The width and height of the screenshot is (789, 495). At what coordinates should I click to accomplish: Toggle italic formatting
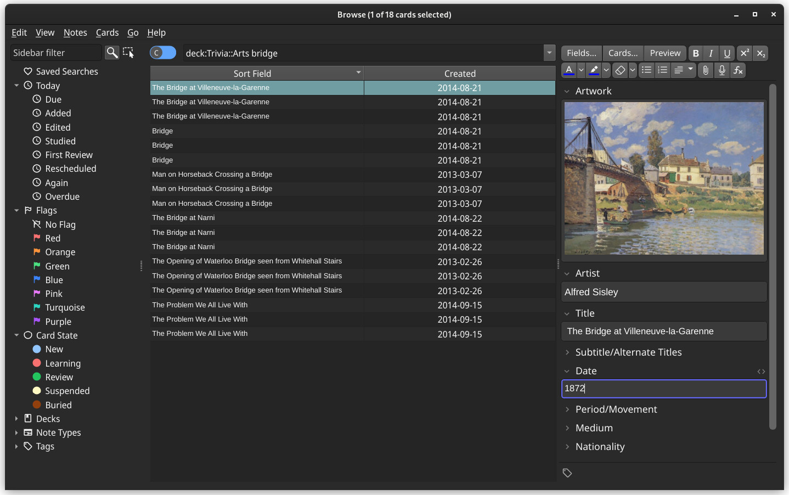[711, 53]
